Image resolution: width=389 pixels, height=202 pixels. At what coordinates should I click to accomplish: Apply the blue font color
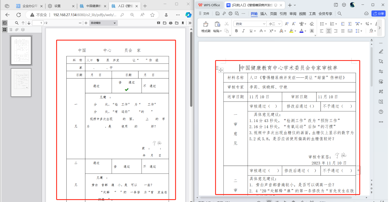pos(301,31)
